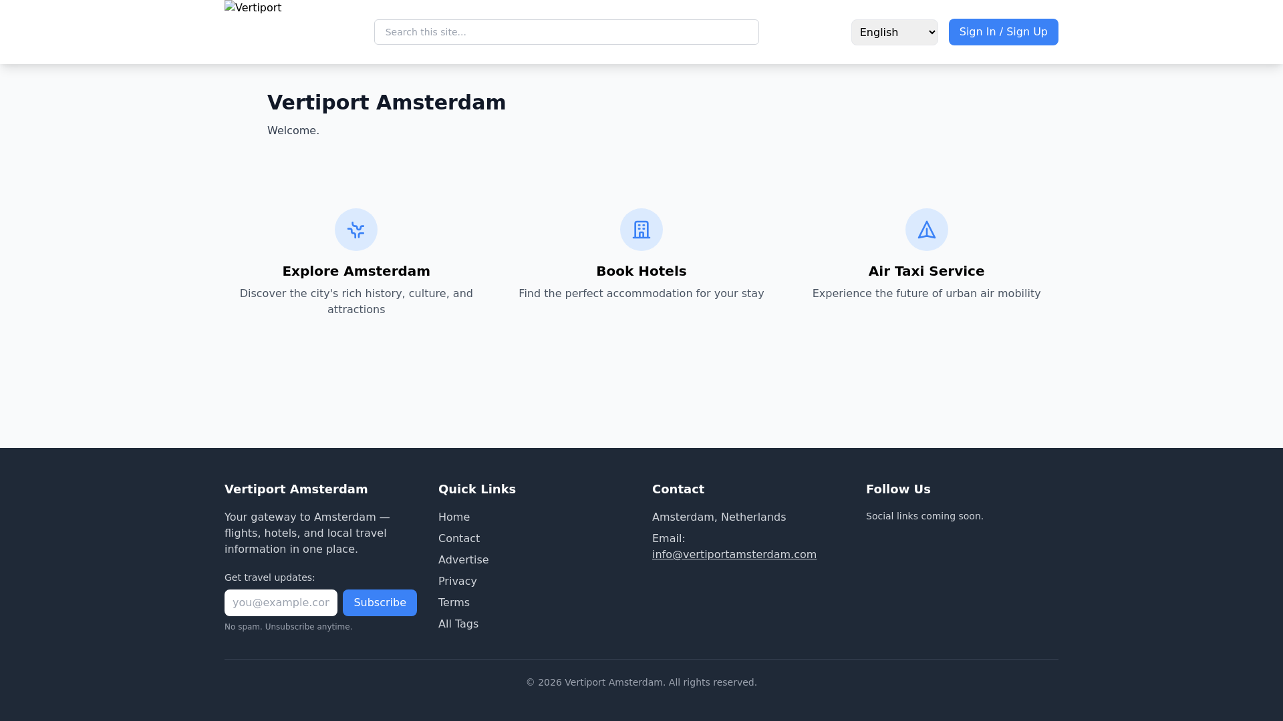Click the Follow Us footer heading
This screenshot has width=1283, height=721.
pyautogui.click(x=898, y=489)
